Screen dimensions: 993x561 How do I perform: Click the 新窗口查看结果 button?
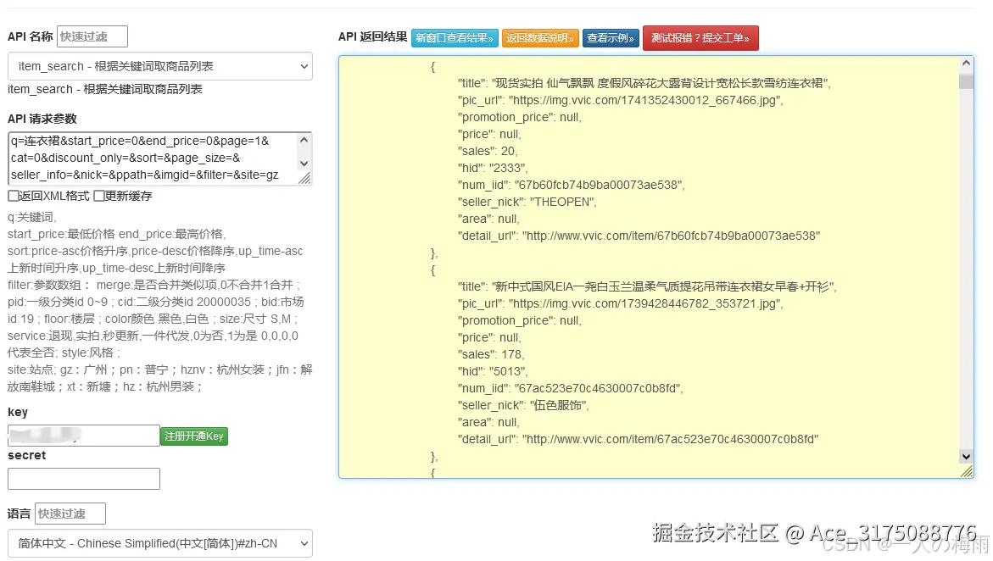coord(455,38)
